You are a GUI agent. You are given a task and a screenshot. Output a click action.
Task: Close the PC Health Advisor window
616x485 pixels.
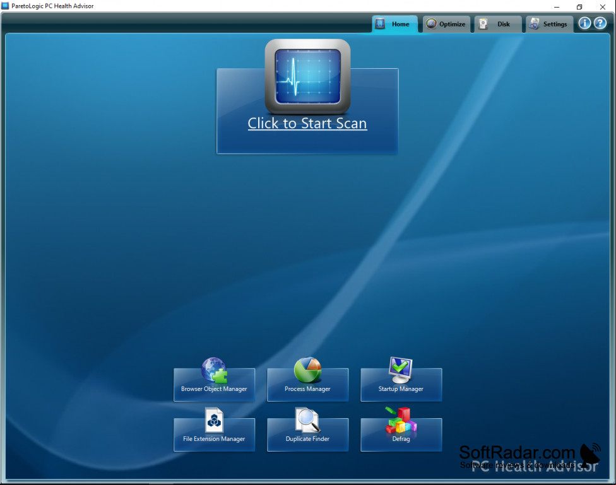pos(603,7)
